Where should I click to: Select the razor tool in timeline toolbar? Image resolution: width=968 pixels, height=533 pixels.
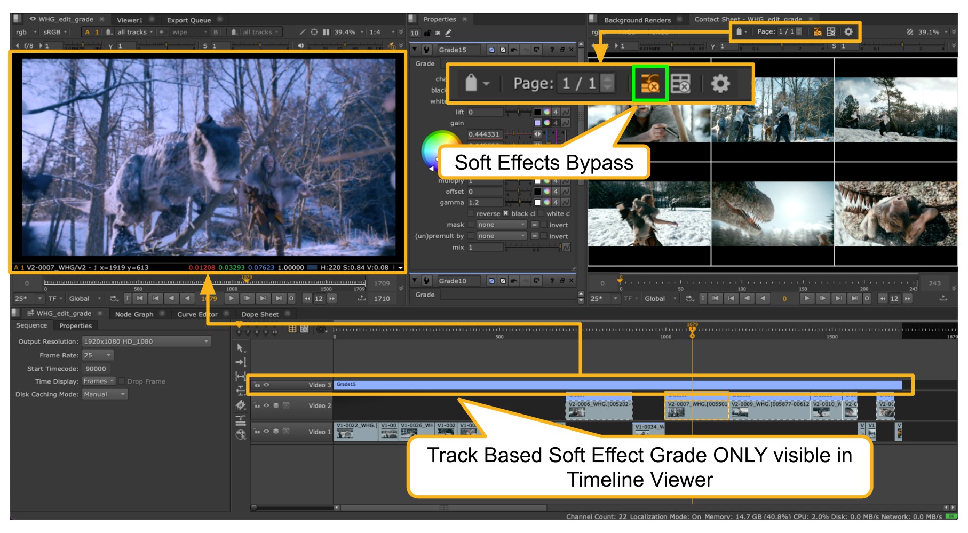click(241, 405)
